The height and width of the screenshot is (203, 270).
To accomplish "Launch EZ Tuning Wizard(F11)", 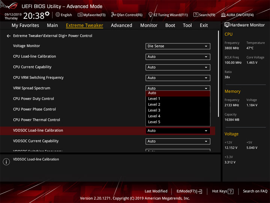I will coord(168,15).
